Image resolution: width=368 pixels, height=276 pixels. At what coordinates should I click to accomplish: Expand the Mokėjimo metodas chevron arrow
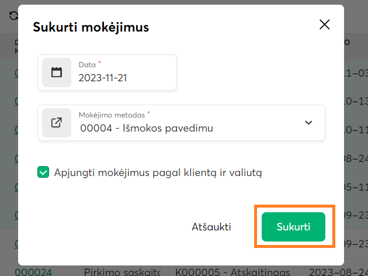(309, 123)
